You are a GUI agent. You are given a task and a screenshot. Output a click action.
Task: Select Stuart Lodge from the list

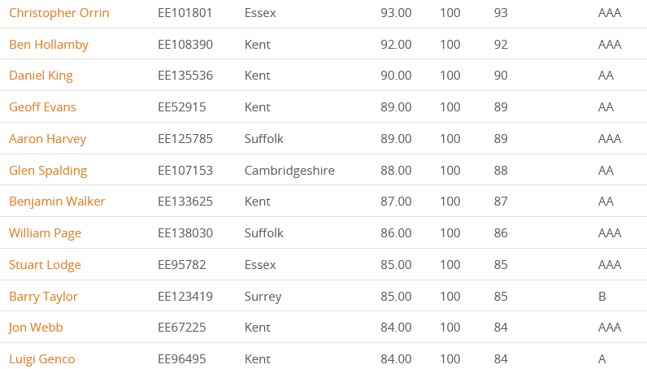45,265
